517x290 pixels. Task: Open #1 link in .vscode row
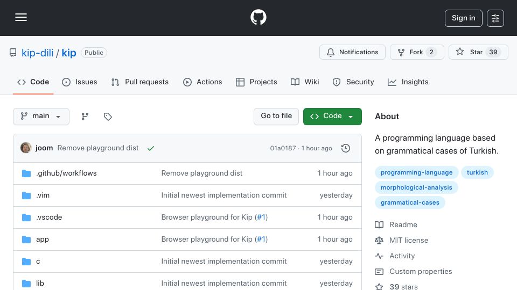pyautogui.click(x=261, y=218)
